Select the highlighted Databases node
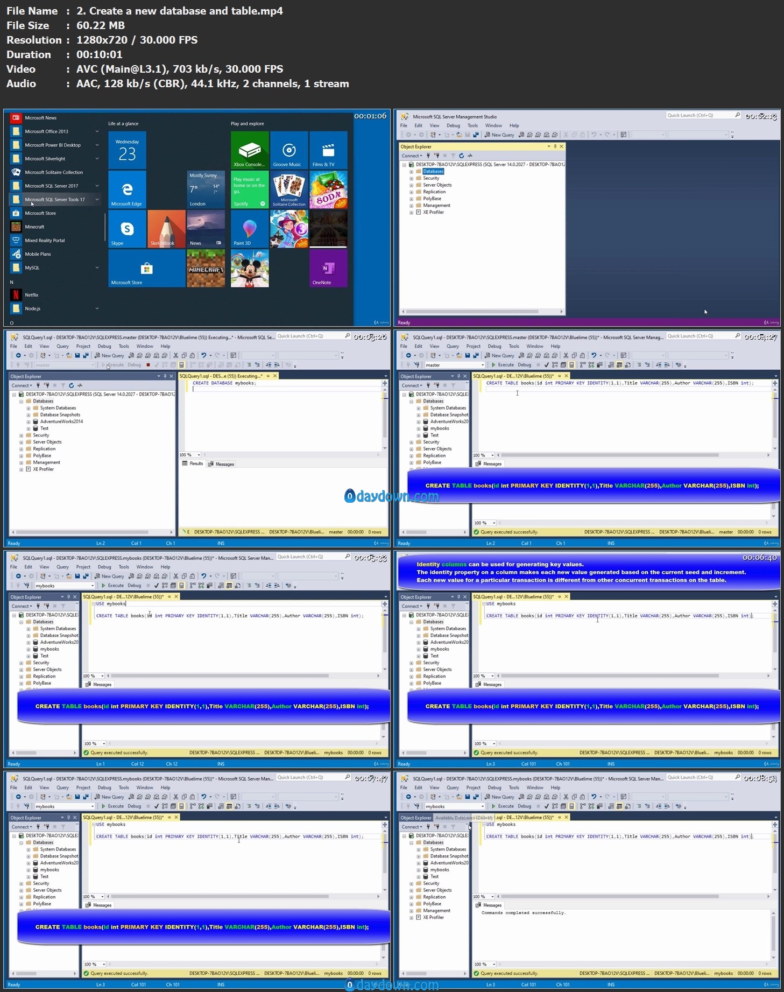Screen dimensions: 784x992 (433, 171)
